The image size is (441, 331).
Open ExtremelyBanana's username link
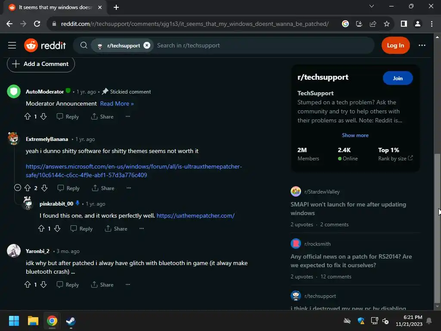[47, 139]
